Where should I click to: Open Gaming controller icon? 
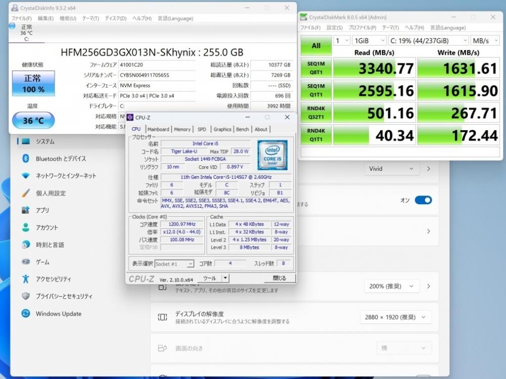25,262
